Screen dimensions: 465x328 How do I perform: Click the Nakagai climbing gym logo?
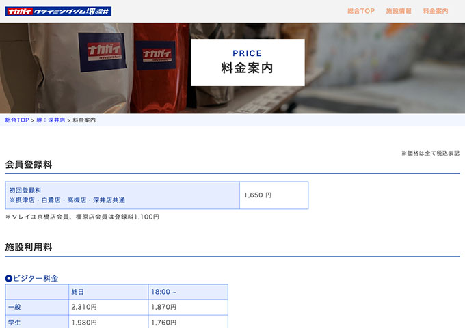[x=59, y=11]
